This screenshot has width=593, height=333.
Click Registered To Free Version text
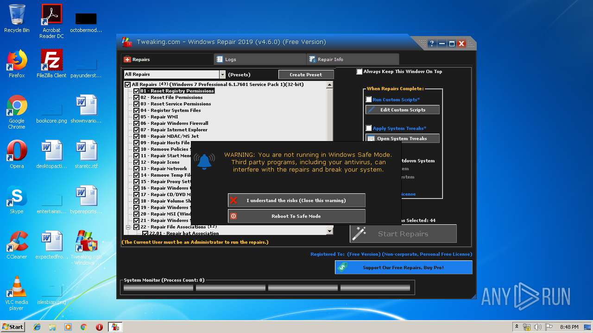[391, 254]
